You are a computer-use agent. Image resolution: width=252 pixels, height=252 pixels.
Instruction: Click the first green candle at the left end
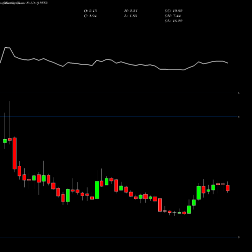5,141
